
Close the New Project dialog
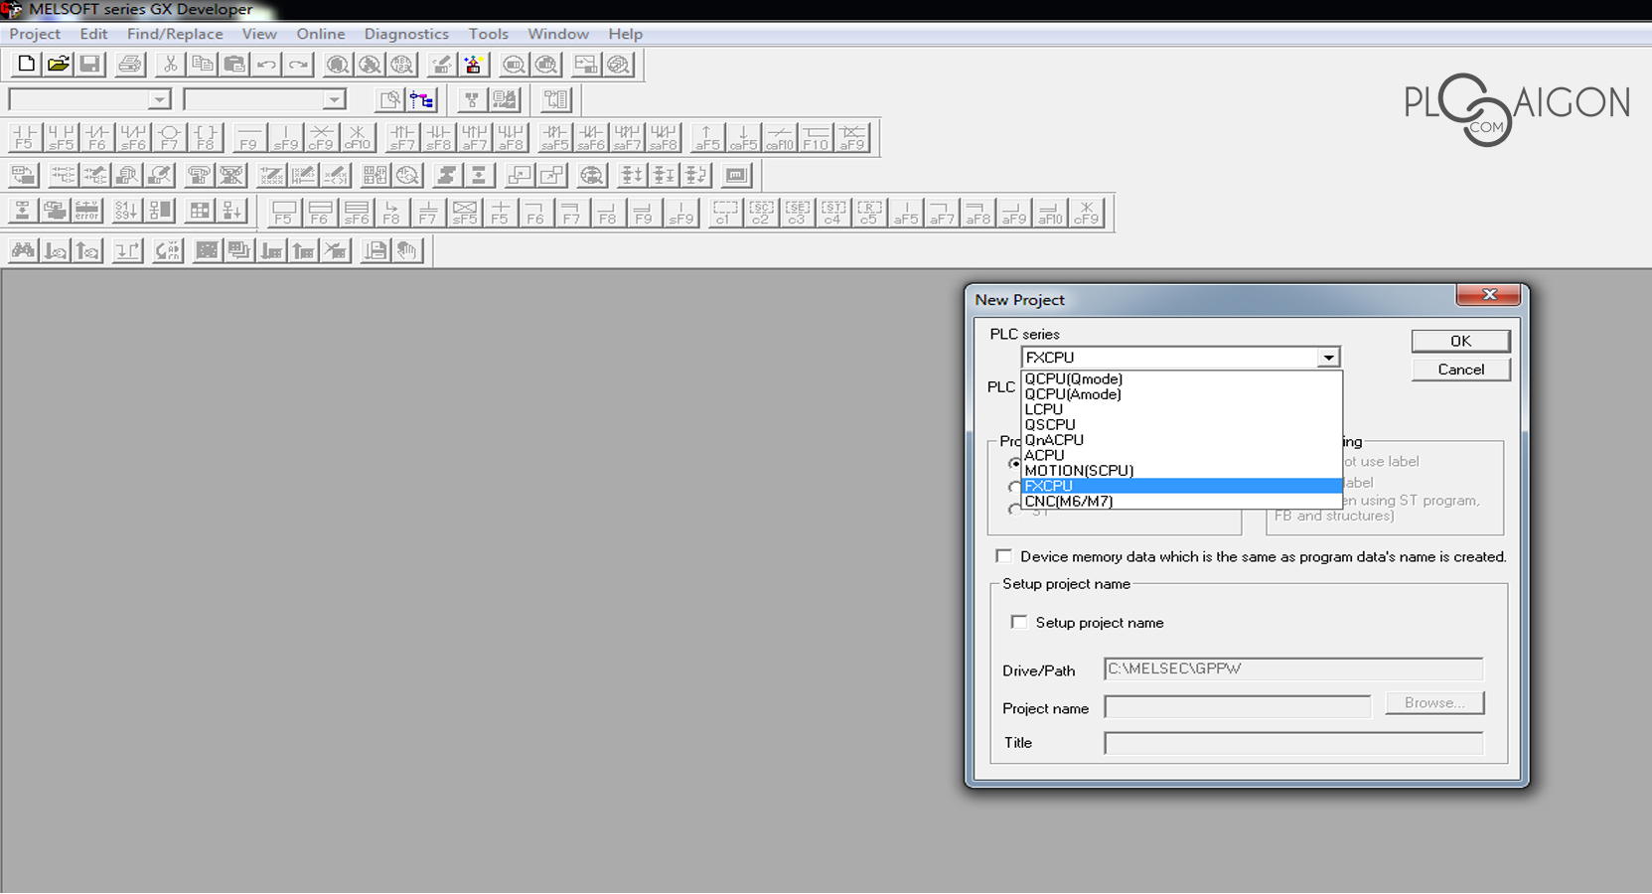1488,295
